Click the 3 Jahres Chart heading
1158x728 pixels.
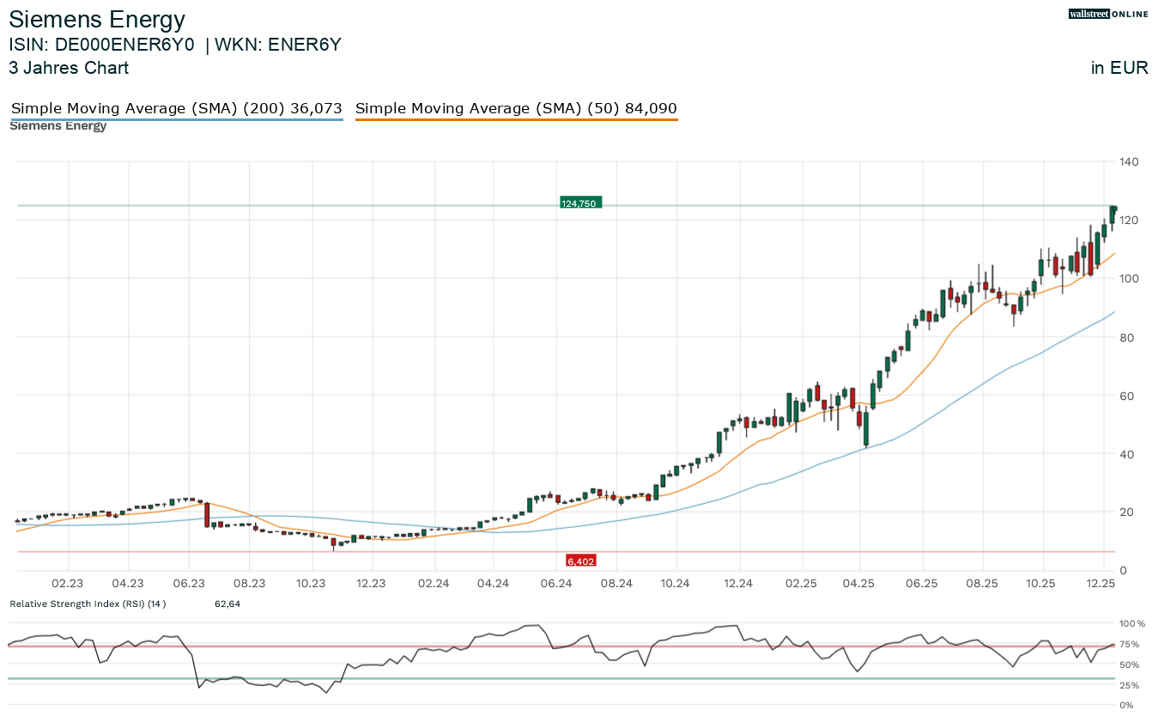69,68
